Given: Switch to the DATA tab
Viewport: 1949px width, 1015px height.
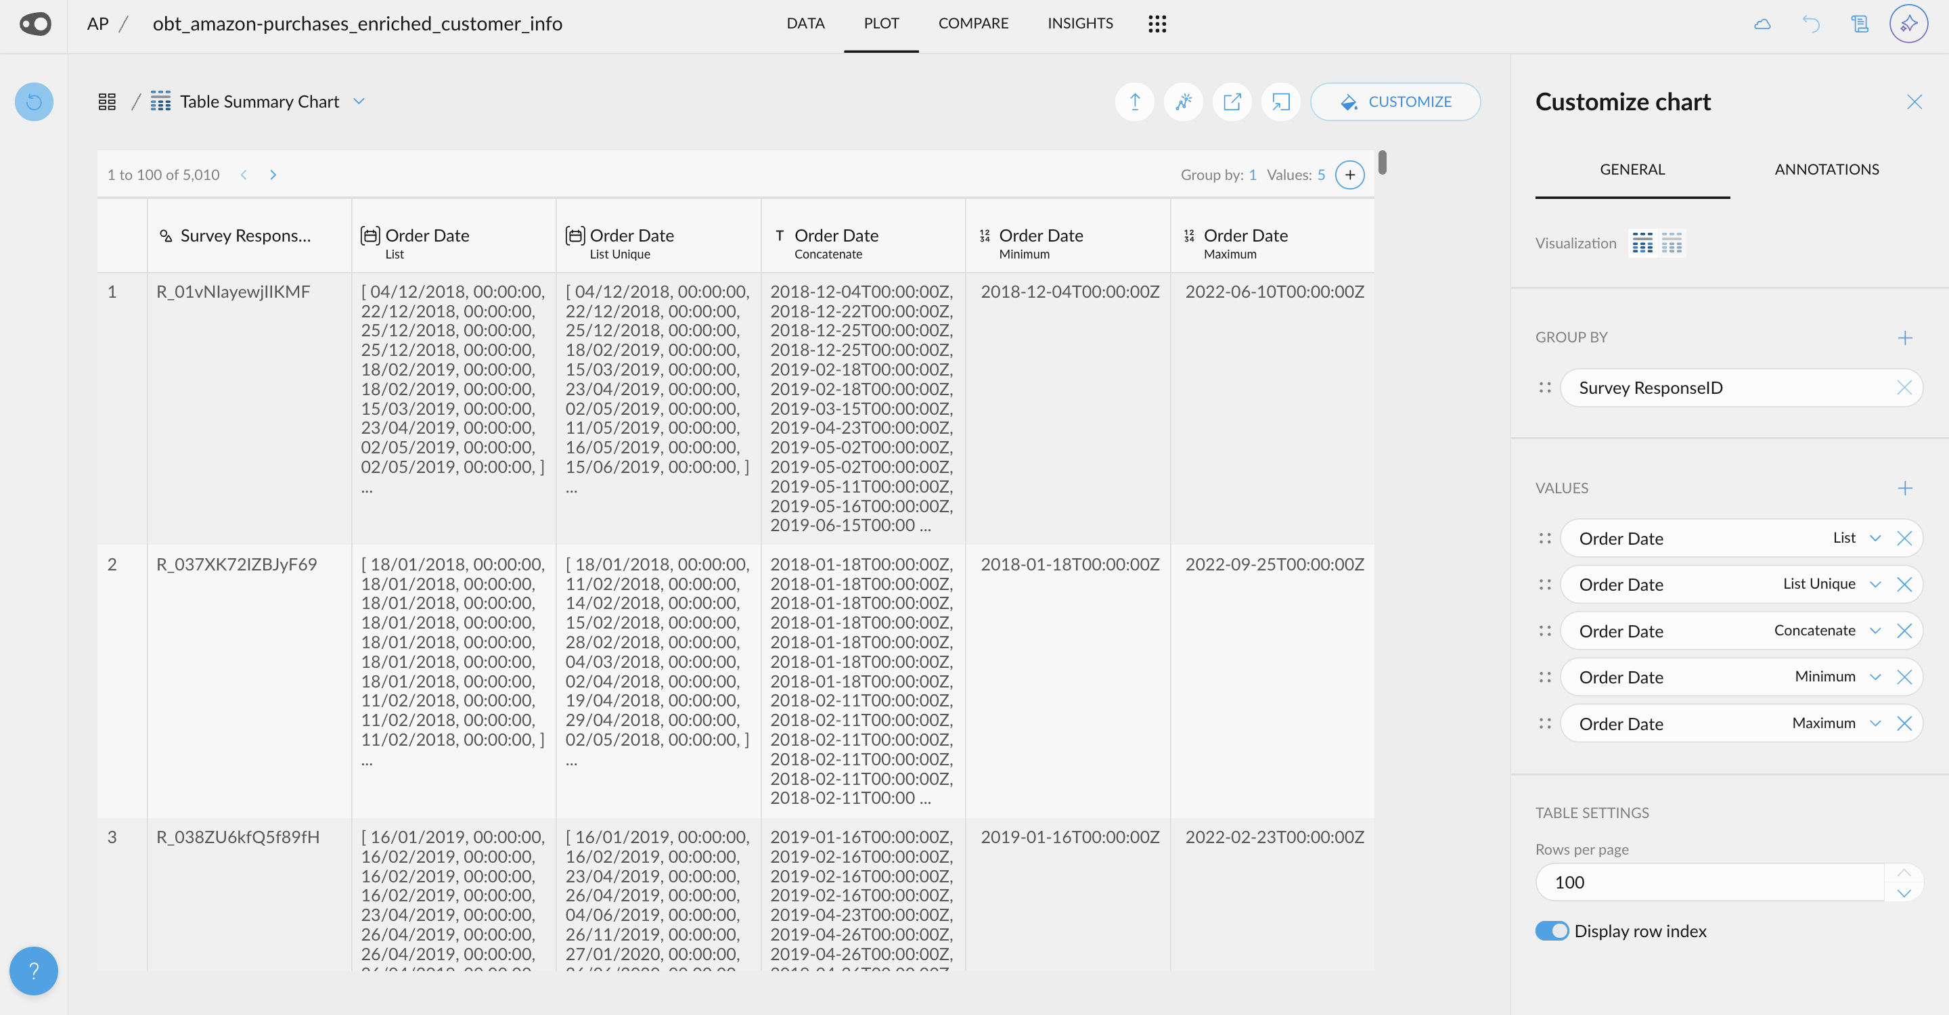Looking at the screenshot, I should [x=805, y=24].
